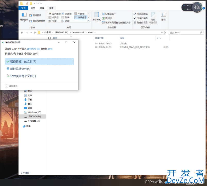Screen dimensions: 207x186
Task: Open the address bar history dropdown
Action: [162, 33]
